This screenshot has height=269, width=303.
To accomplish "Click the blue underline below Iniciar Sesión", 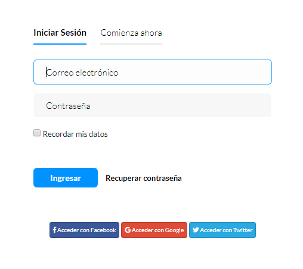I will pos(60,44).
